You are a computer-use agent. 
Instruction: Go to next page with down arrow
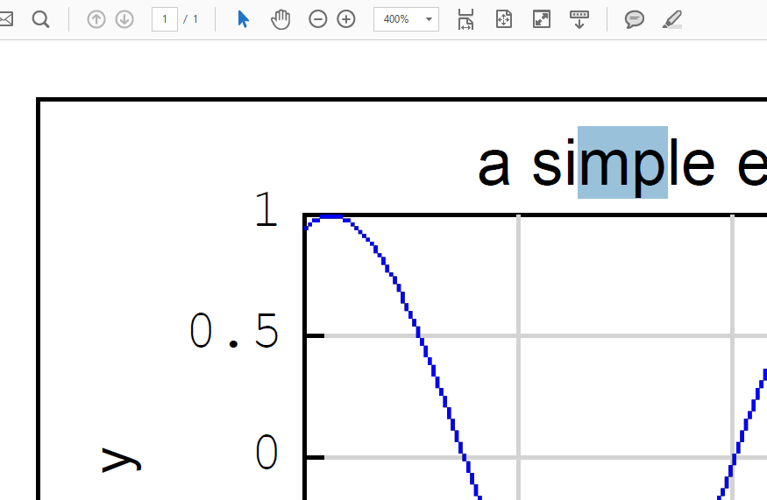[x=124, y=19]
